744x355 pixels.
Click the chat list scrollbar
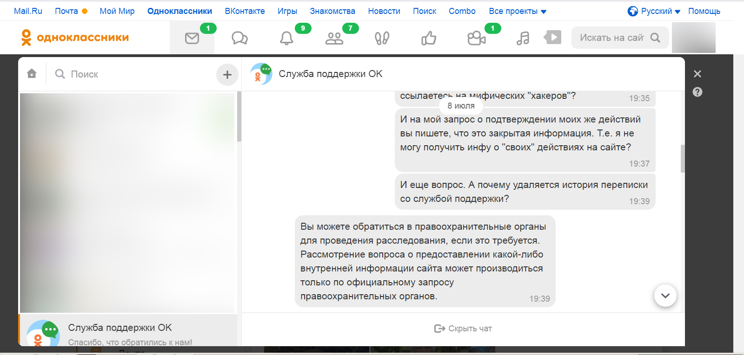coord(239,116)
